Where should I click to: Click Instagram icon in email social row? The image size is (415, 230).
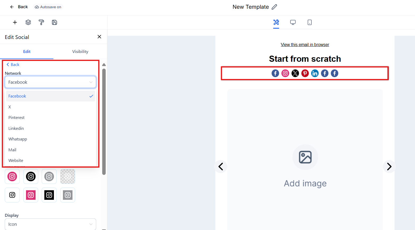[285, 73]
